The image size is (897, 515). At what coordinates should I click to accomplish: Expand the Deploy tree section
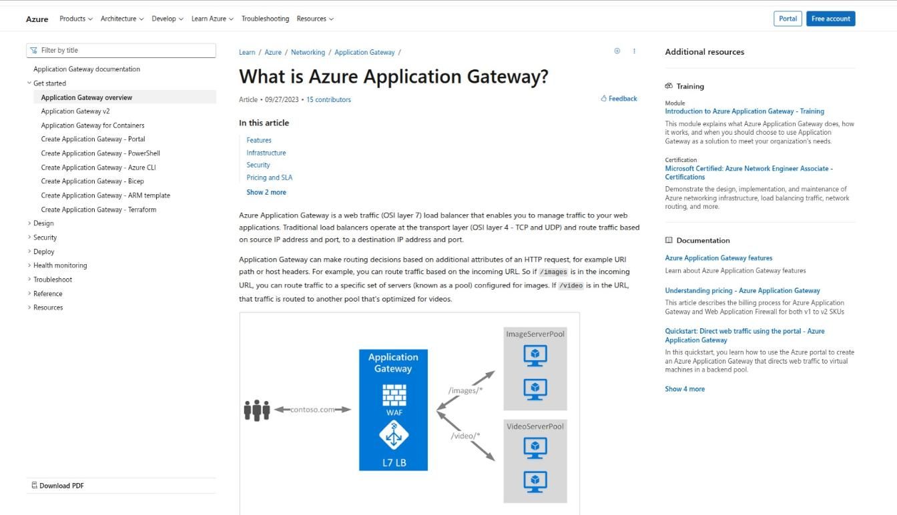tap(41, 251)
